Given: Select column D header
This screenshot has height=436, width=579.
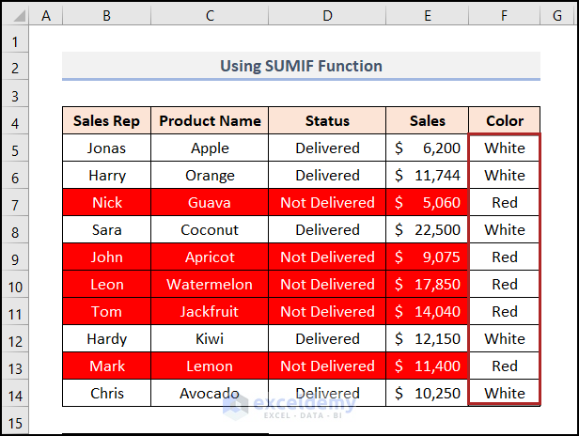Looking at the screenshot, I should [x=327, y=15].
